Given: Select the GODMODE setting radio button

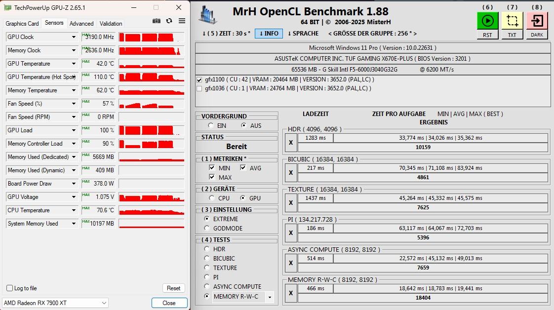Looking at the screenshot, I should pyautogui.click(x=207, y=228).
